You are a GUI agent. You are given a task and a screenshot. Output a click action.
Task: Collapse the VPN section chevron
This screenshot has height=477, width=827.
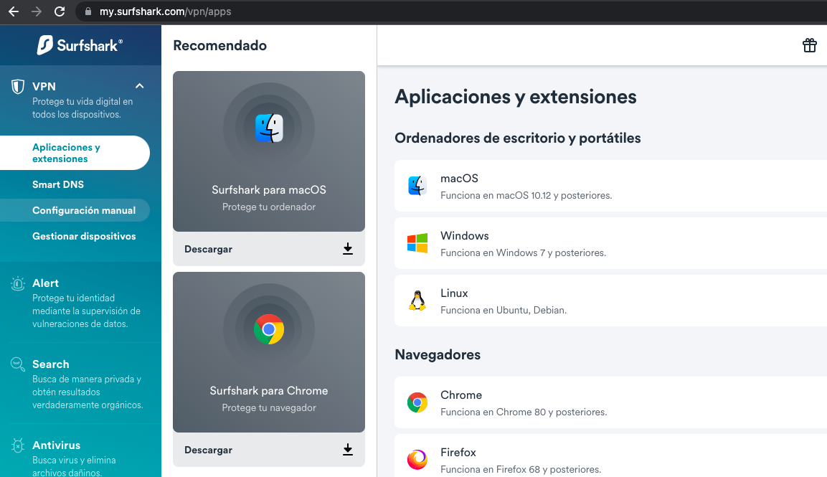coord(140,86)
